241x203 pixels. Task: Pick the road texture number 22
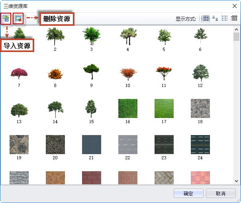[x=127, y=145]
